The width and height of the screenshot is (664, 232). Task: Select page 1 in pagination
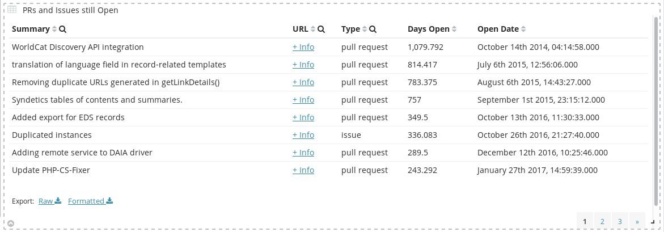[x=585, y=221]
